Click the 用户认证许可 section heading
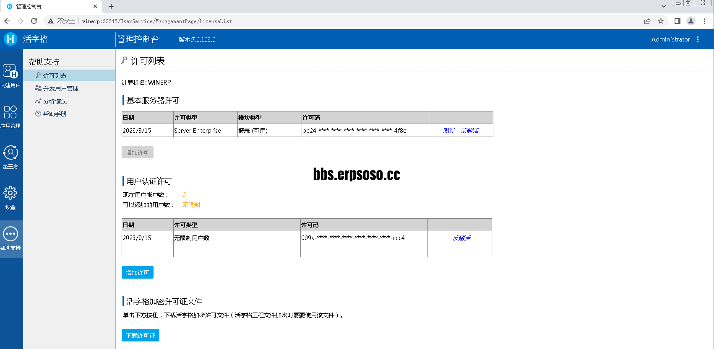714x349 pixels. click(x=149, y=181)
